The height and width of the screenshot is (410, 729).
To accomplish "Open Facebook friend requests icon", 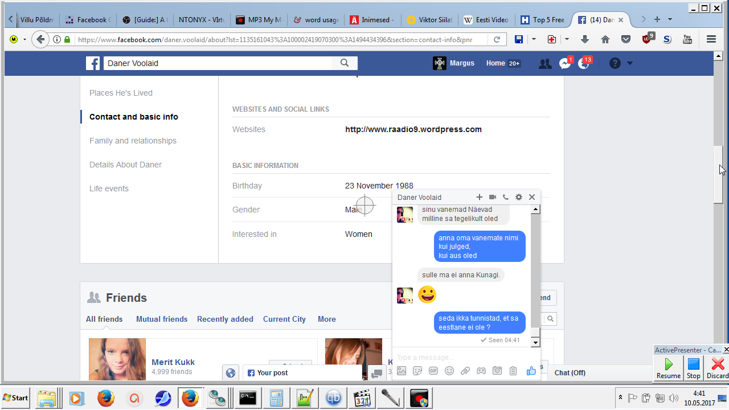I will point(545,64).
